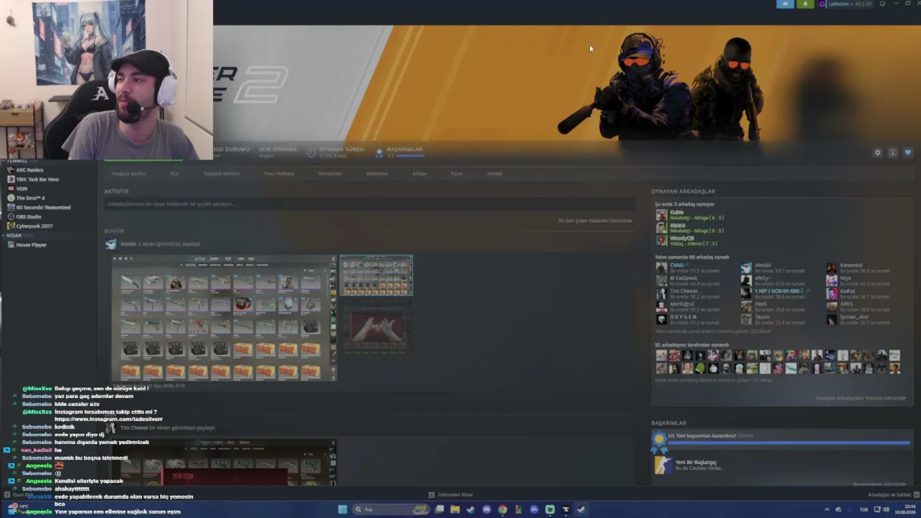The height and width of the screenshot is (518, 921).
Task: Switch to the Atölye tab
Action: coord(419,173)
